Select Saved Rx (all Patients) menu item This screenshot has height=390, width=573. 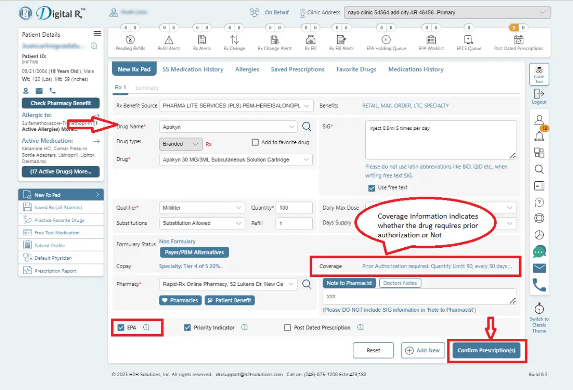point(61,208)
